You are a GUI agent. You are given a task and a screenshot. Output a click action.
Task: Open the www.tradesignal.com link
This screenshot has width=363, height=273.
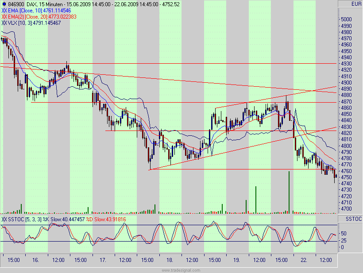(181, 270)
